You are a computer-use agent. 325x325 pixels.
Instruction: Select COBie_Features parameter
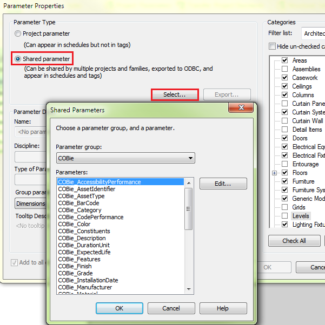click(x=121, y=259)
